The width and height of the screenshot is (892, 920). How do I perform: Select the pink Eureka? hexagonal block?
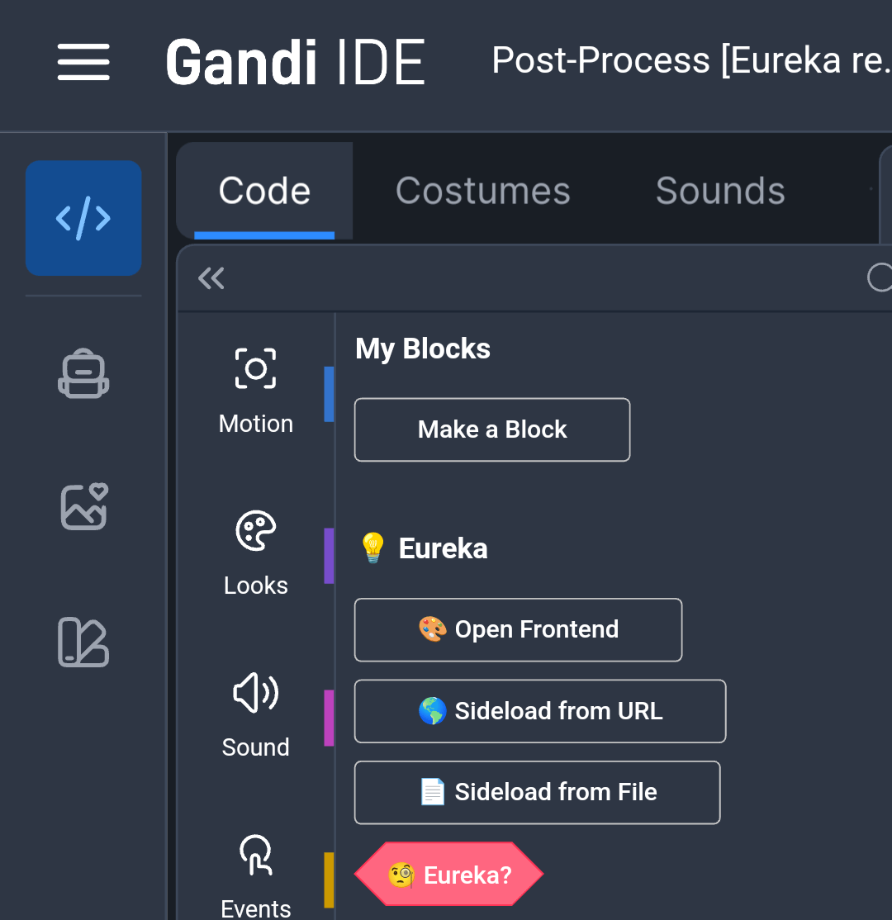click(449, 875)
